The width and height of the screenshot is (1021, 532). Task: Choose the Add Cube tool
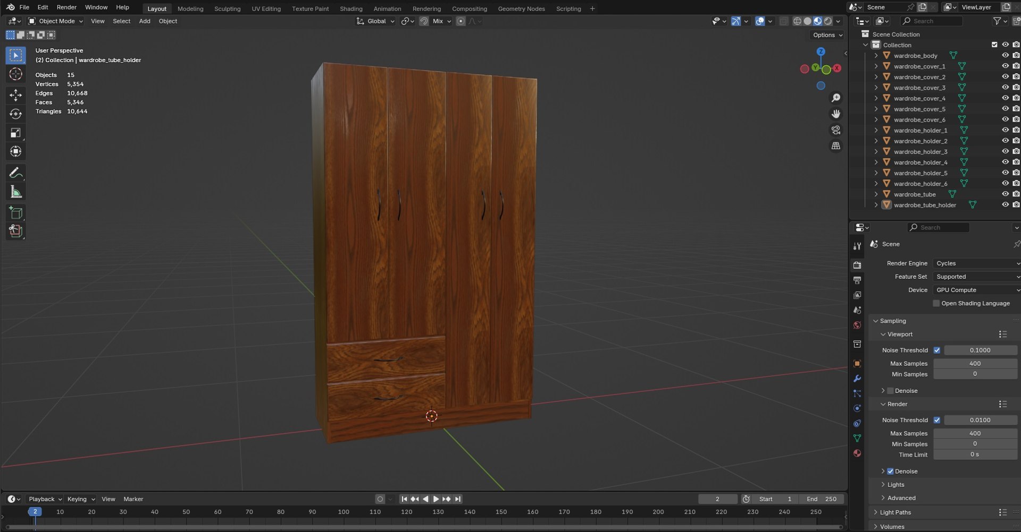(15, 213)
